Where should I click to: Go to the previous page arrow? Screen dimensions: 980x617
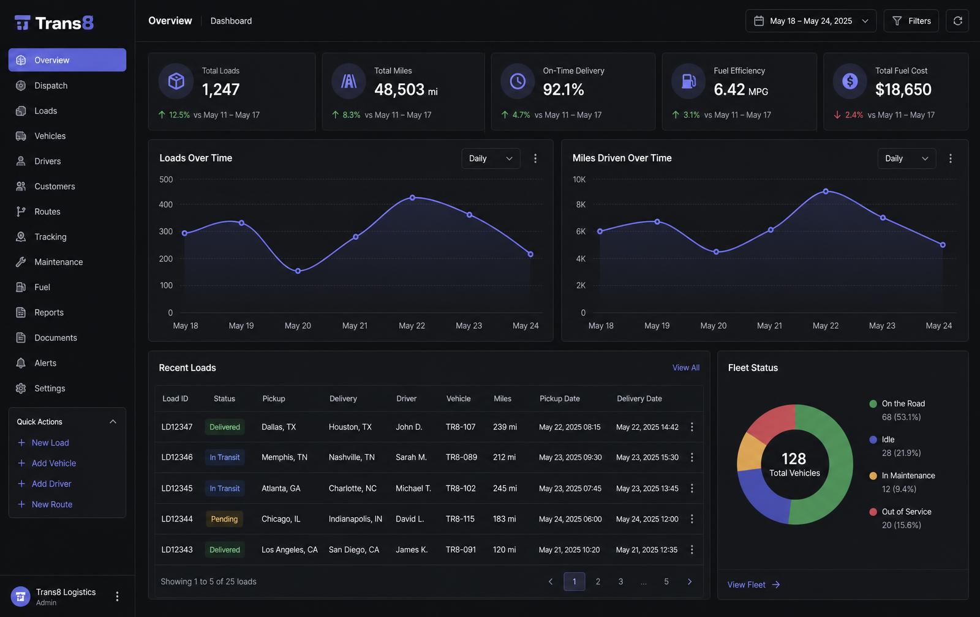[x=550, y=581]
